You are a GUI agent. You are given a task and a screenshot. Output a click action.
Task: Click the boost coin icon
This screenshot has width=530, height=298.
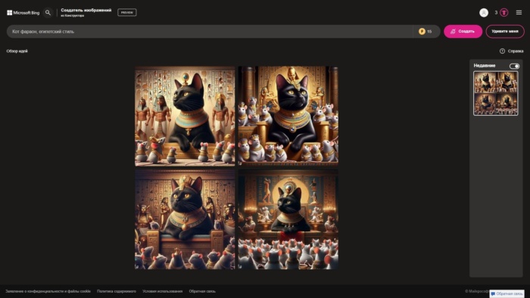click(422, 31)
